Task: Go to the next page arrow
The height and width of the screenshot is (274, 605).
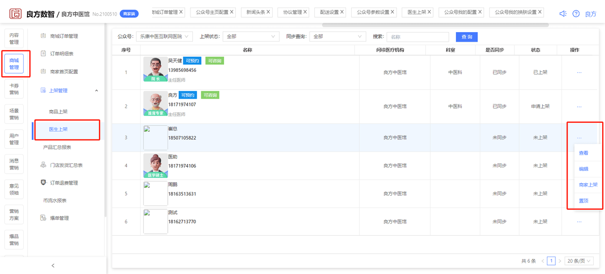Action: point(560,261)
